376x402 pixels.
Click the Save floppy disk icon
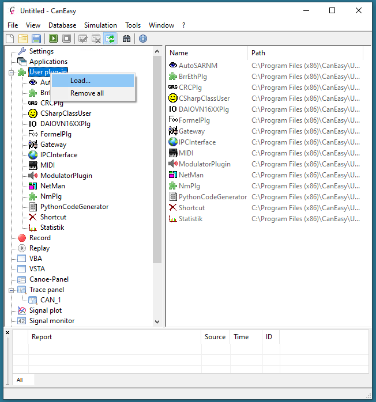click(x=36, y=39)
